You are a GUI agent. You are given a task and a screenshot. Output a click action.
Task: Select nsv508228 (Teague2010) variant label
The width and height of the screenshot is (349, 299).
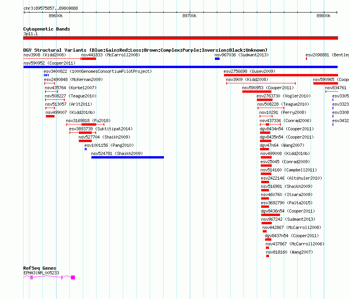click(283, 104)
